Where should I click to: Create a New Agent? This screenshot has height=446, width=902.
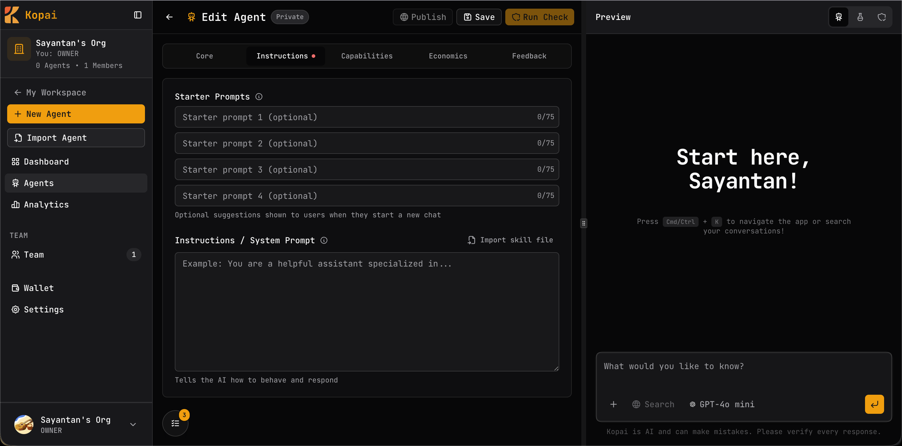(x=76, y=114)
